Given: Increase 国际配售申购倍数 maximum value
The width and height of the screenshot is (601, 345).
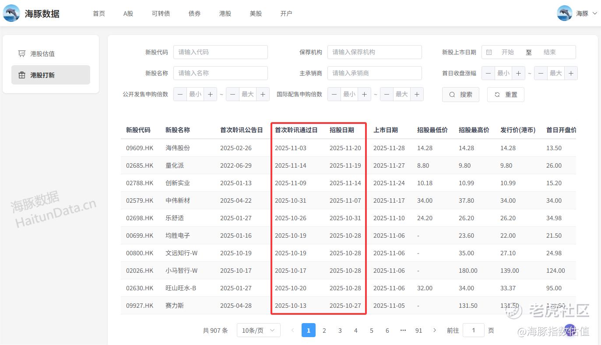Looking at the screenshot, I should click(x=417, y=94).
